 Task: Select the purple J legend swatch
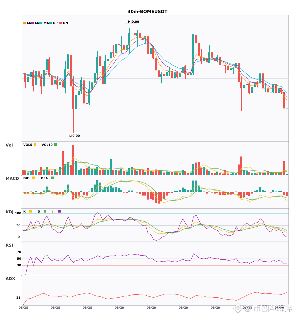click(60, 211)
